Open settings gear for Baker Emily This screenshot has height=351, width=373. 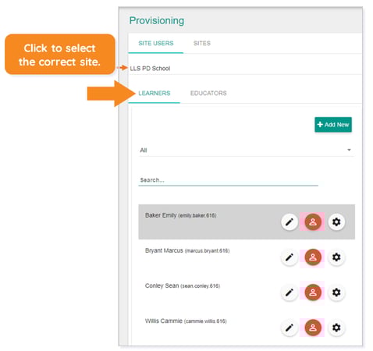[x=336, y=222]
